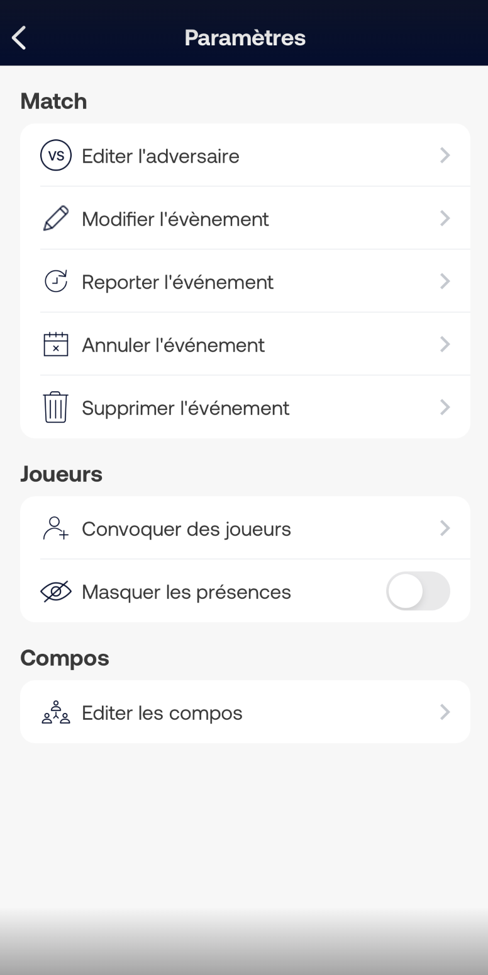
Task: Click the Editer l'adversaire label
Action: tap(160, 156)
